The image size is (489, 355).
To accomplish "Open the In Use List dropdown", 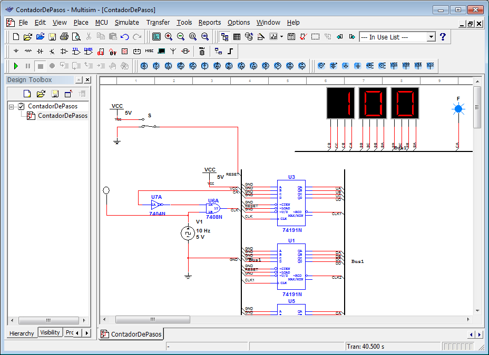I will [431, 37].
